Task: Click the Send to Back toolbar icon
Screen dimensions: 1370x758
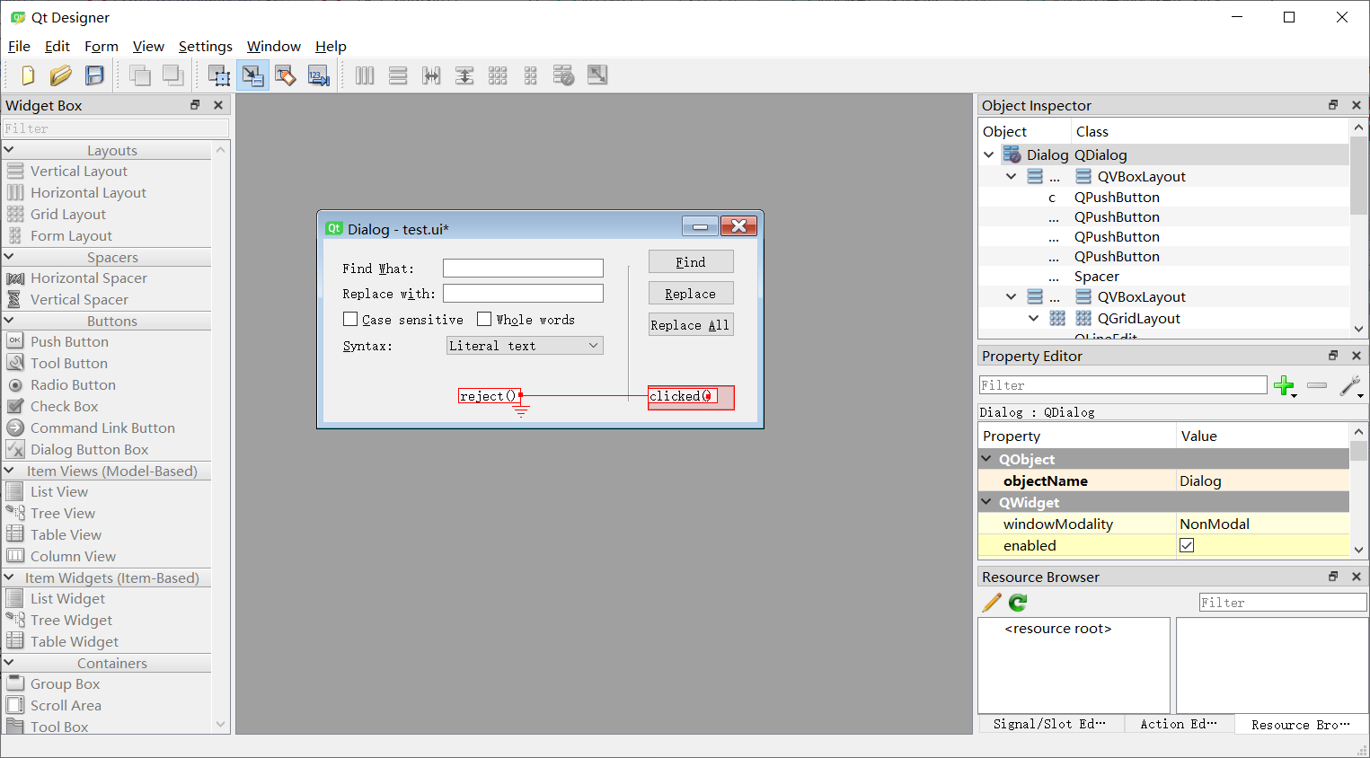Action: pyautogui.click(x=140, y=75)
